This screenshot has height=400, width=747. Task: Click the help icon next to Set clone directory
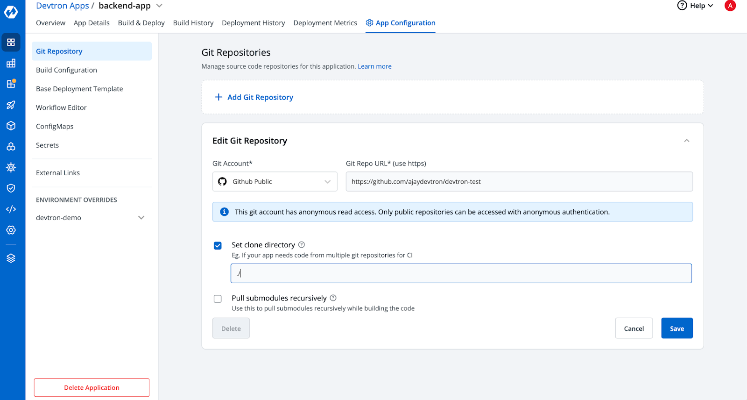[302, 244]
